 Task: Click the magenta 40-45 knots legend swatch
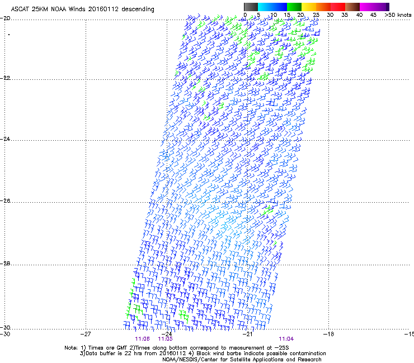click(367, 7)
